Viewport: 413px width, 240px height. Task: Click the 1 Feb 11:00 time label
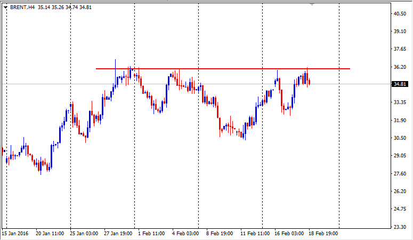pyautogui.click(x=151, y=234)
